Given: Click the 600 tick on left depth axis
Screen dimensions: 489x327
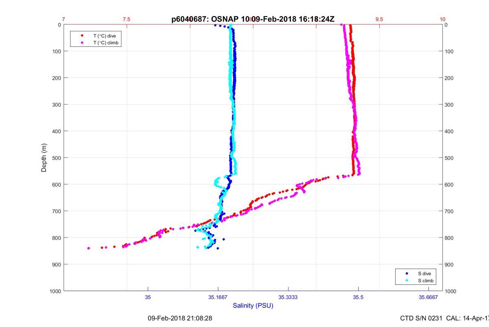Looking at the screenshot, I should (x=56, y=184).
